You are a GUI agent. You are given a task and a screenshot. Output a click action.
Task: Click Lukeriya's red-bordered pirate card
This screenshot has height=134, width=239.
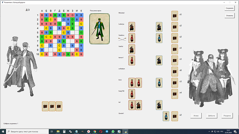pos(132,27)
